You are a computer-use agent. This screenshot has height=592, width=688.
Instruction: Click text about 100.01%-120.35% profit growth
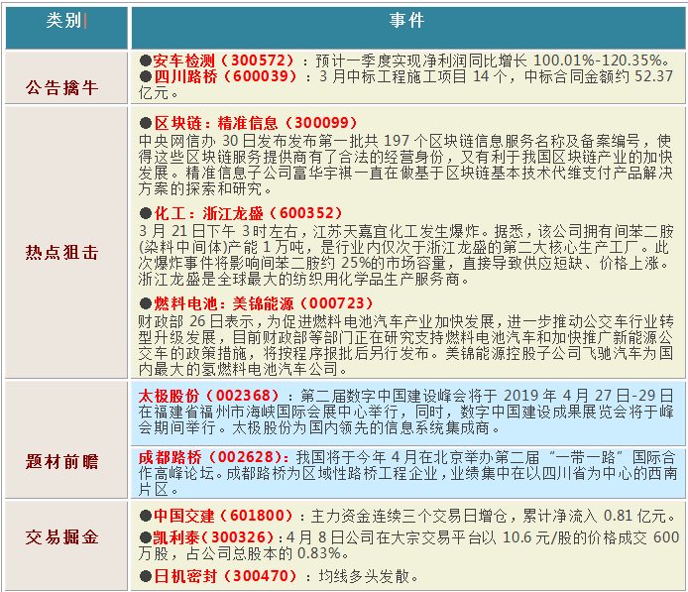(x=492, y=60)
